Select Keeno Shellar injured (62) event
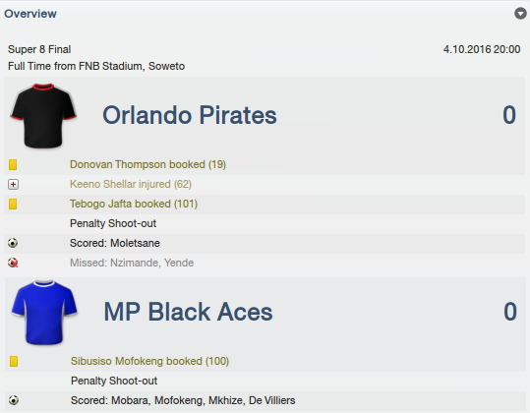The height and width of the screenshot is (413, 530). click(131, 184)
